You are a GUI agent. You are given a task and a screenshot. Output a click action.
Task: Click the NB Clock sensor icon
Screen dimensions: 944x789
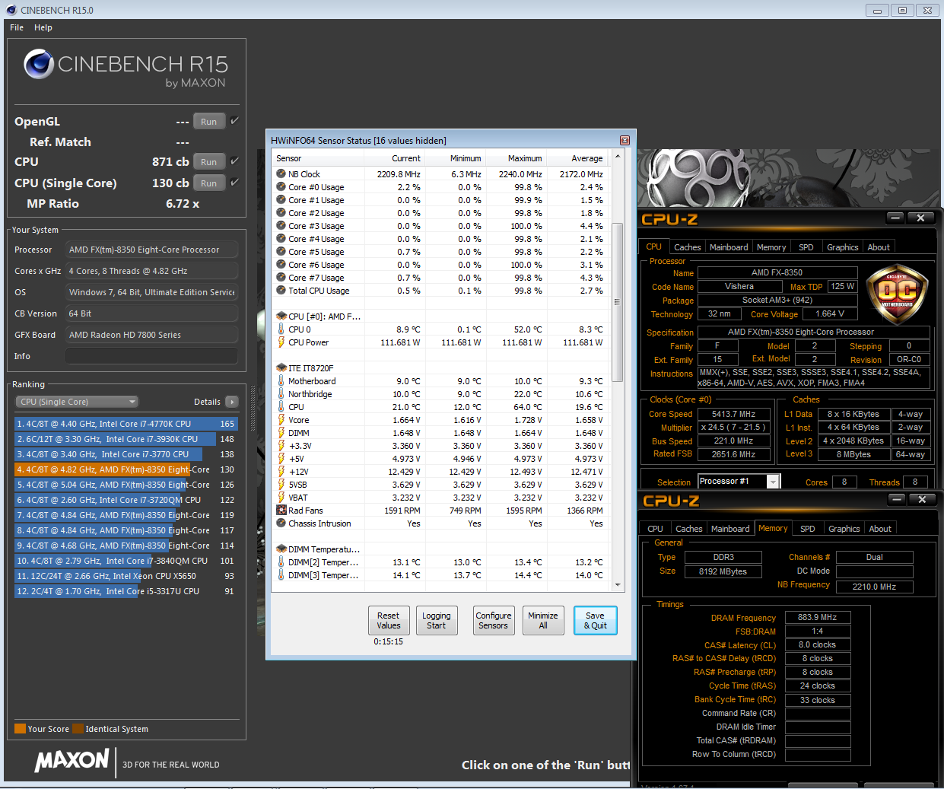281,174
